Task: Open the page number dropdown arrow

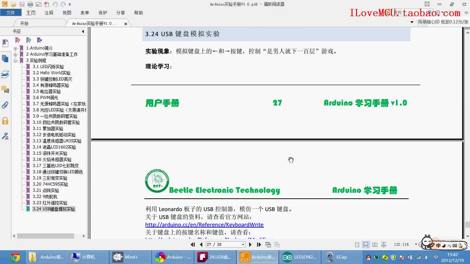Action: coord(243,245)
